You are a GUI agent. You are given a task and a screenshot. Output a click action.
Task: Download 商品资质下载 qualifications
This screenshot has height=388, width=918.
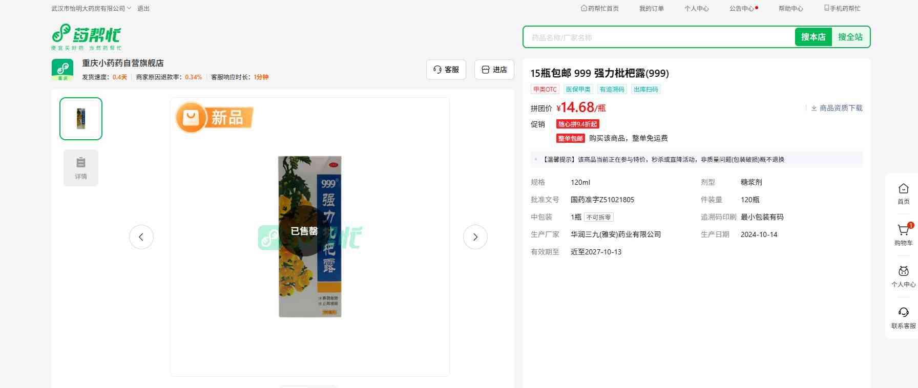click(837, 108)
